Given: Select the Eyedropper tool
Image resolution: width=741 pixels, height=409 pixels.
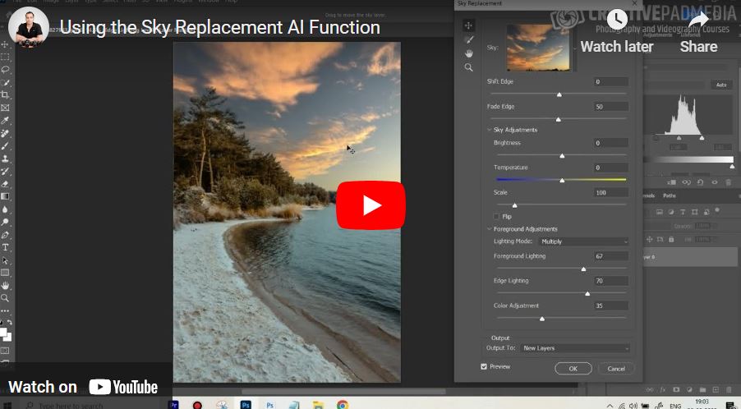Looking at the screenshot, I should (5, 121).
